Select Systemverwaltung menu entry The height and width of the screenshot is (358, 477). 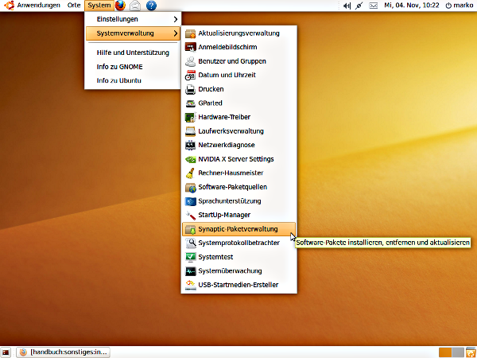tap(133, 33)
